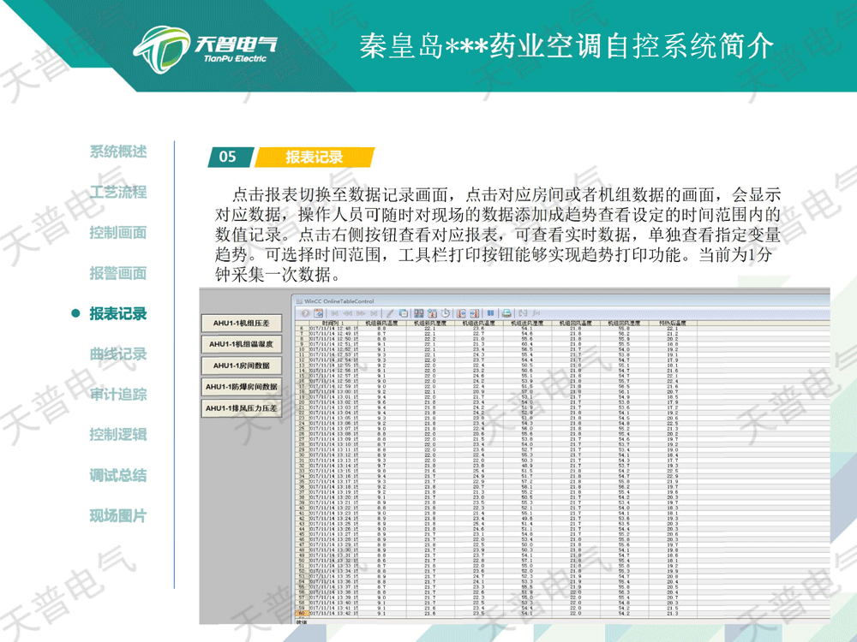Image resolution: width=857 pixels, height=642 pixels.
Task: Open the AHU1-1排风压力压差 report
Action: 242,408
